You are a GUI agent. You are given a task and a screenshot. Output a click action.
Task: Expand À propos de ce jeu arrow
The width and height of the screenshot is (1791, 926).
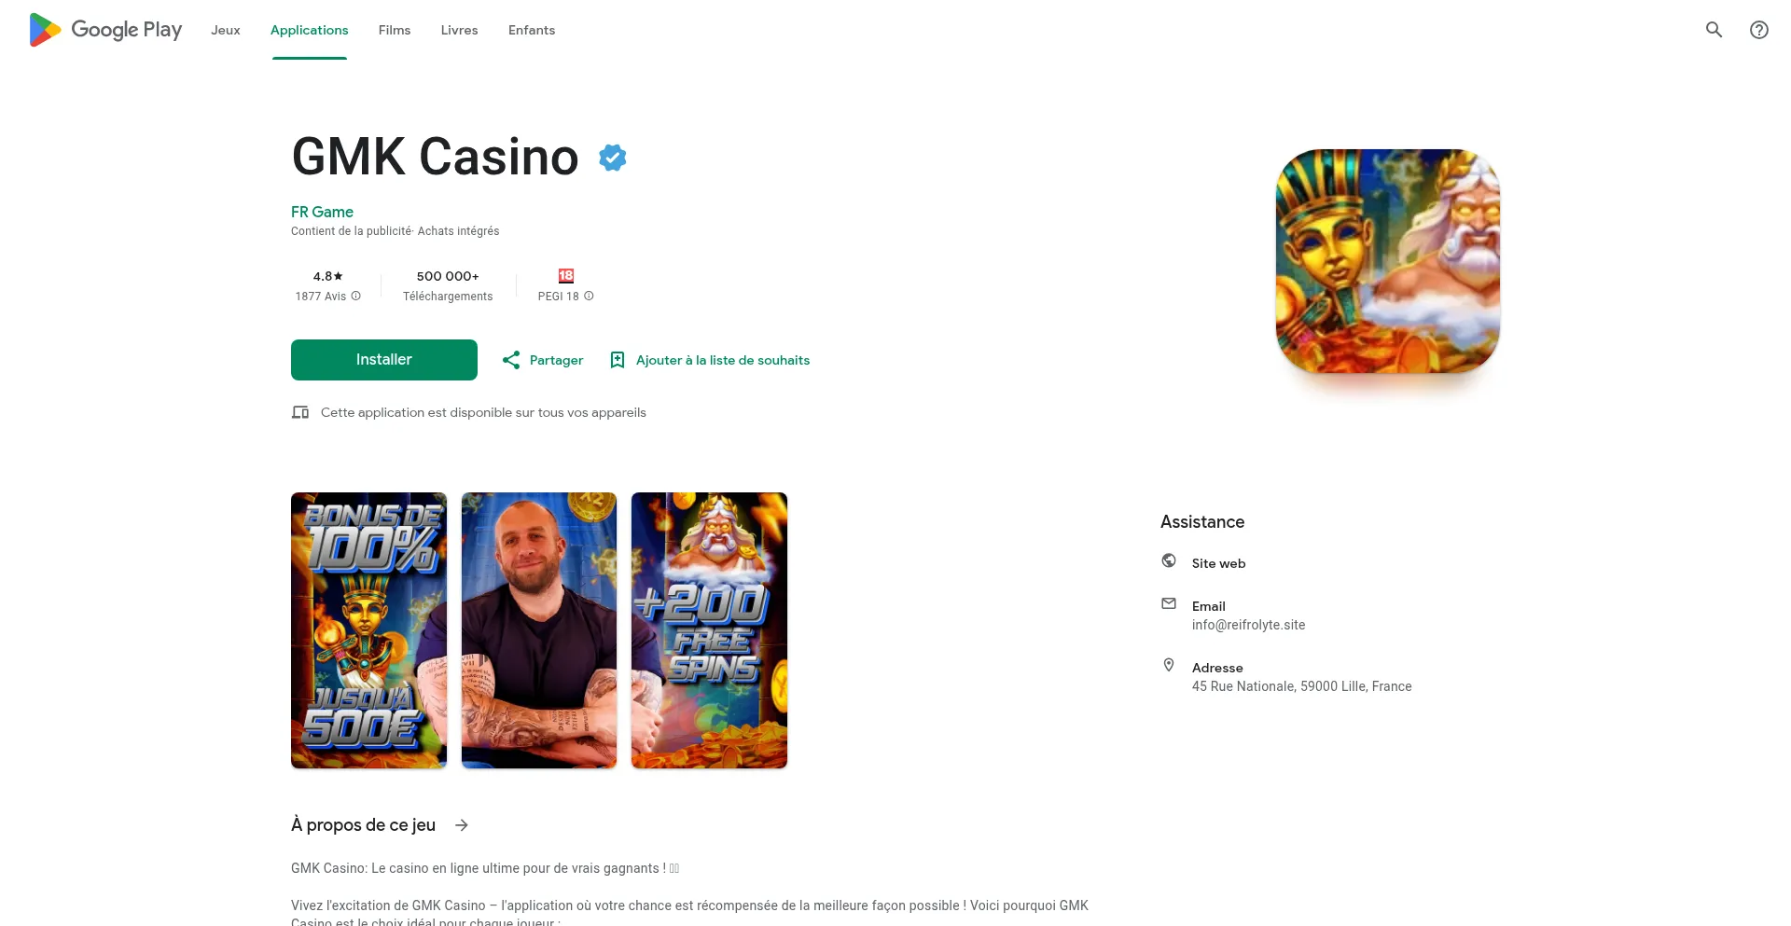pos(462,825)
